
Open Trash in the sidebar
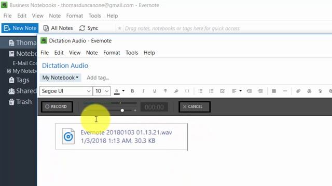[x=20, y=102]
